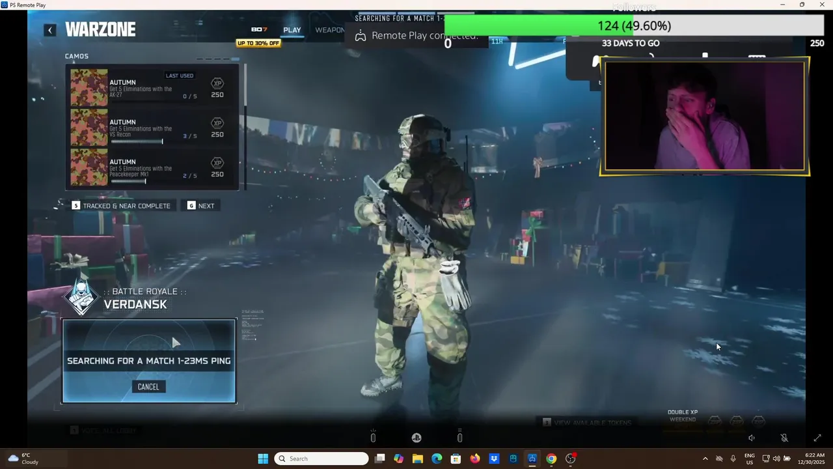Open Dropbox from the taskbar
The height and width of the screenshot is (469, 833).
(494, 459)
